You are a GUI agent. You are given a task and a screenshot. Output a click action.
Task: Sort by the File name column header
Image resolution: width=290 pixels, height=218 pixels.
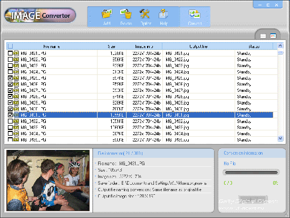coord(52,46)
